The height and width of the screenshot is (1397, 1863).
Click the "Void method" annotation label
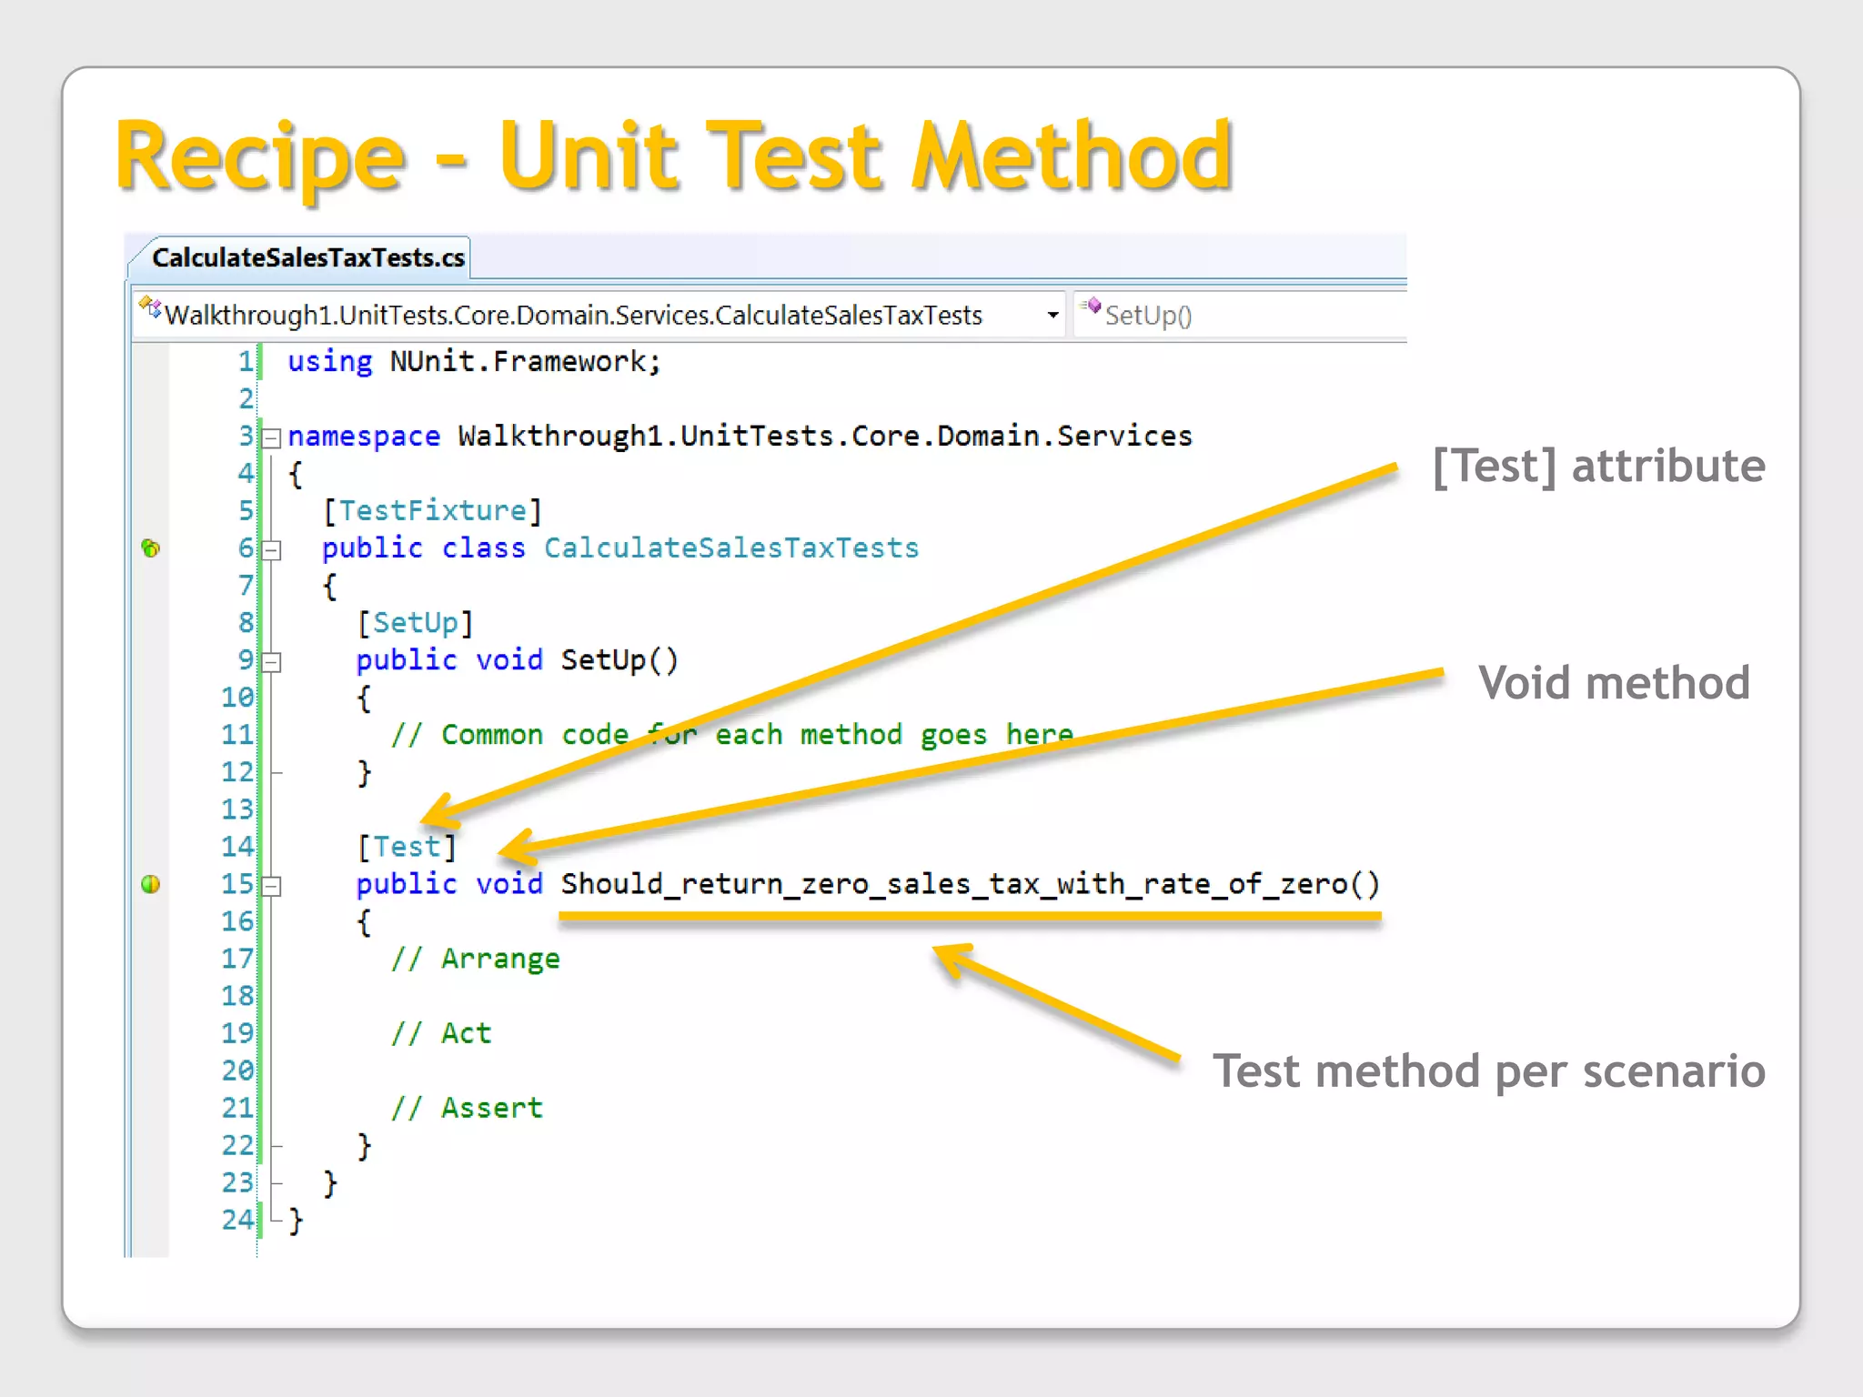[x=1614, y=683]
